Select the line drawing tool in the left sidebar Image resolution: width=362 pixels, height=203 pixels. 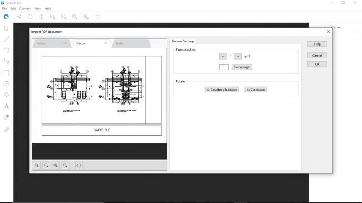click(x=7, y=39)
